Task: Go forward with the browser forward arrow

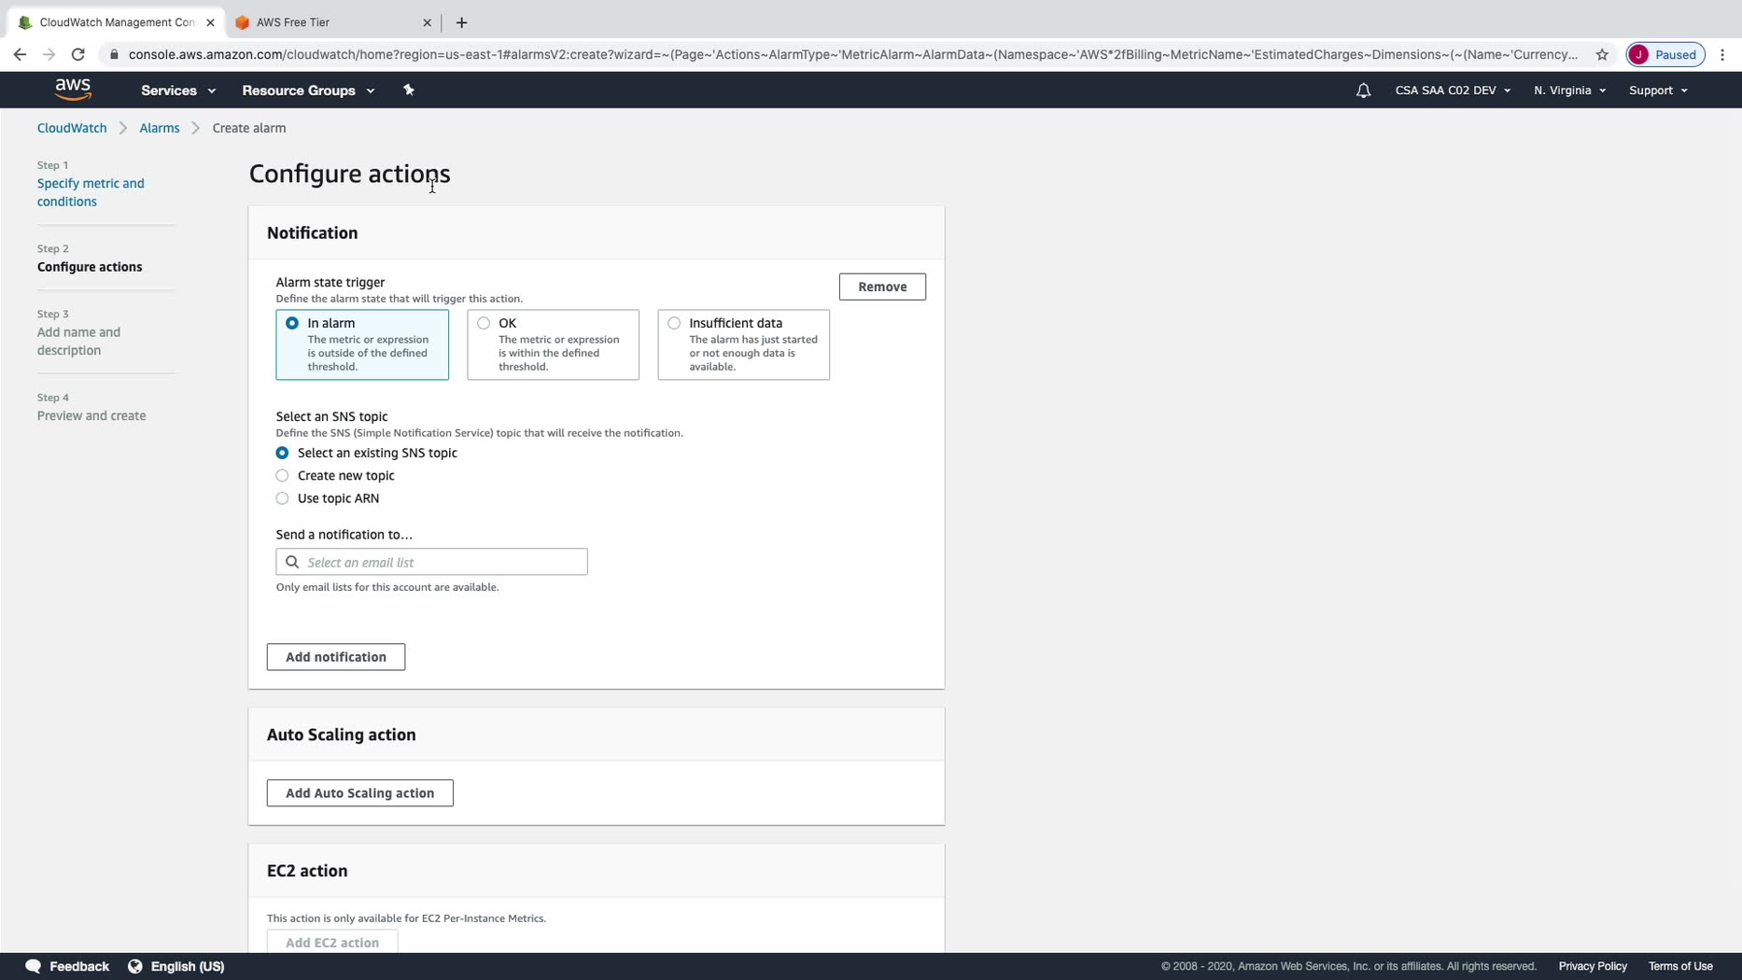Action: pos(49,54)
